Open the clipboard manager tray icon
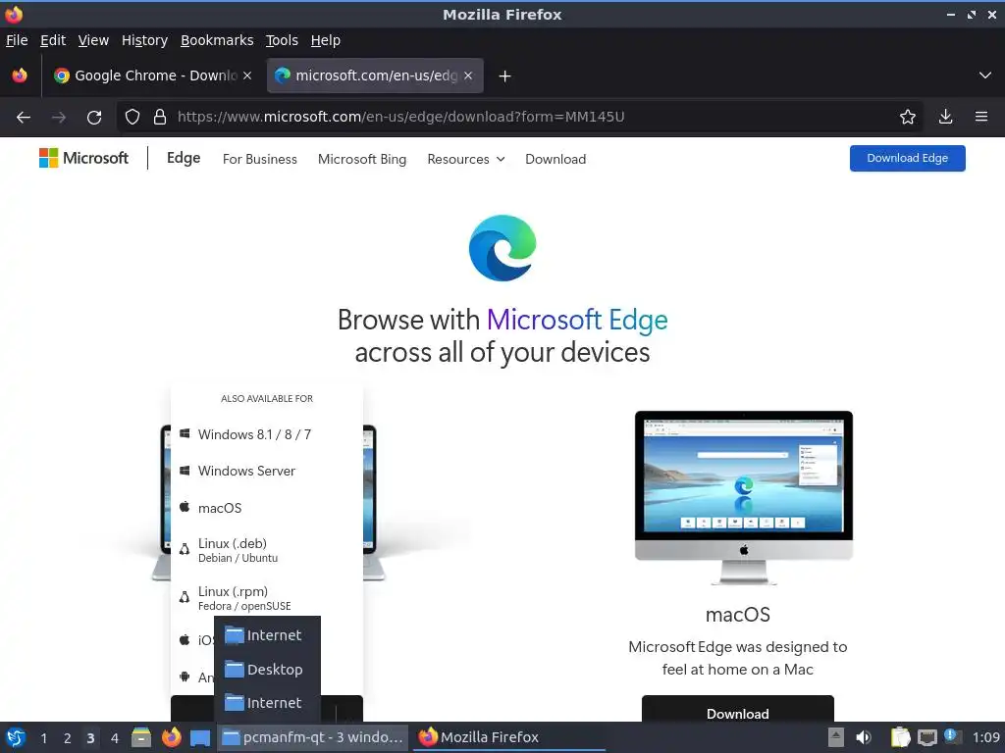This screenshot has width=1005, height=753. pos(900,737)
